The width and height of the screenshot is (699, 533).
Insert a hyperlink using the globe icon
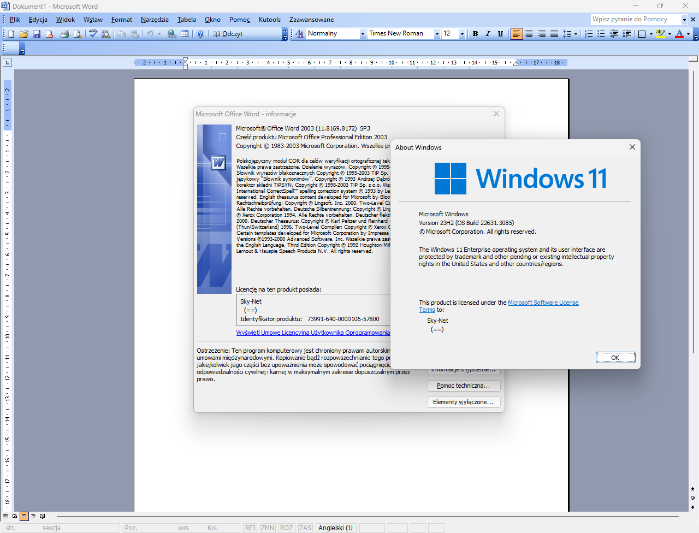[x=172, y=34]
